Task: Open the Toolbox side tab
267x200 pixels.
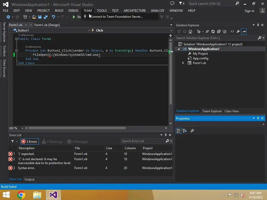Action: [x=4, y=51]
